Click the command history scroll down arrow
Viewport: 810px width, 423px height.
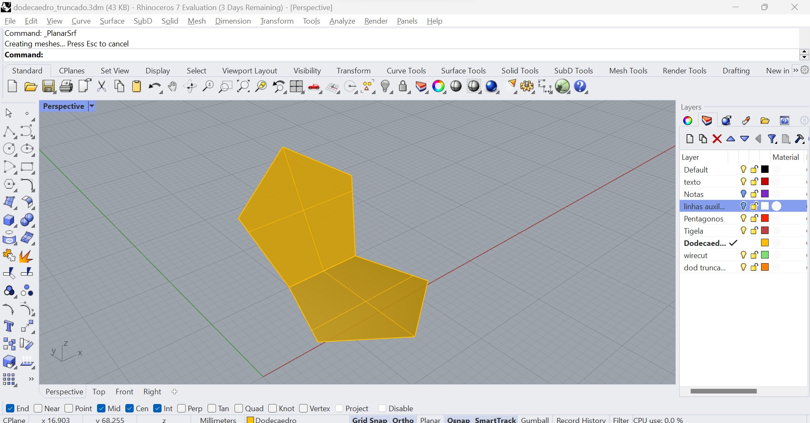[804, 57]
